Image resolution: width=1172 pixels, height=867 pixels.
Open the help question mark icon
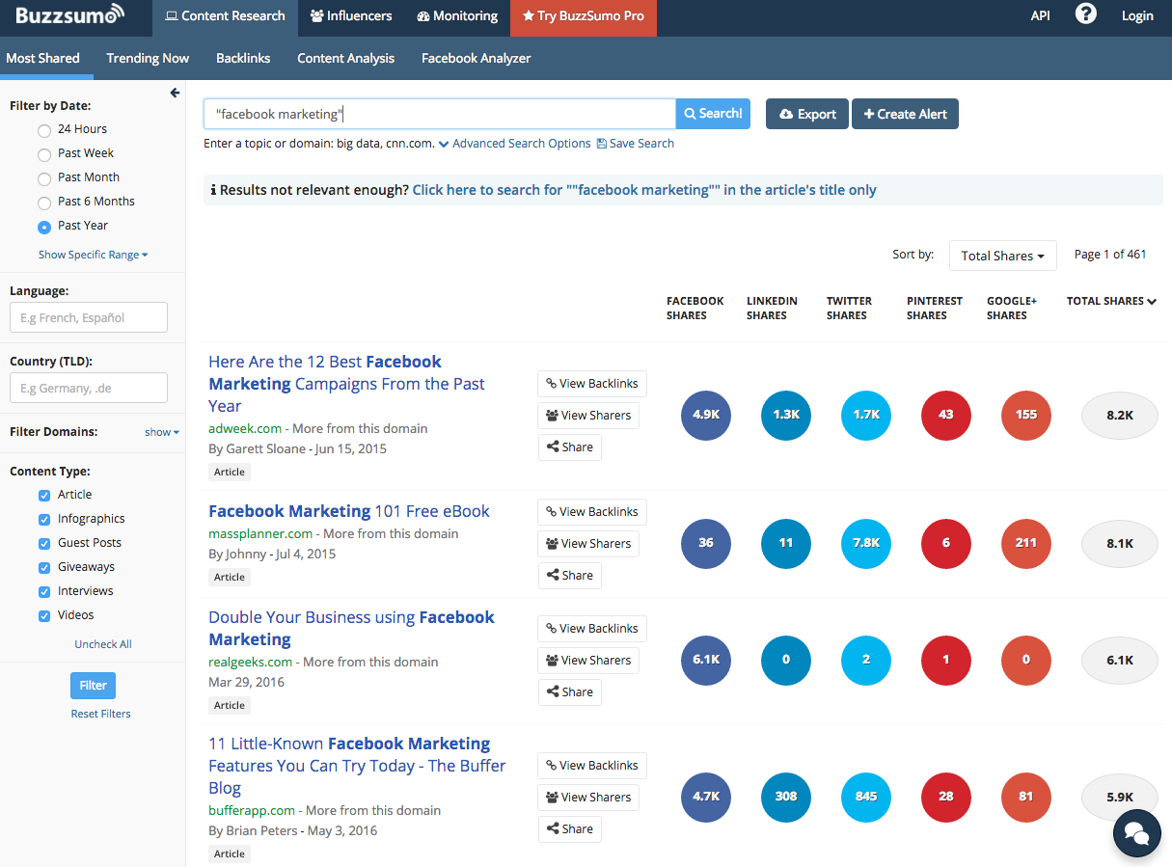1086,14
